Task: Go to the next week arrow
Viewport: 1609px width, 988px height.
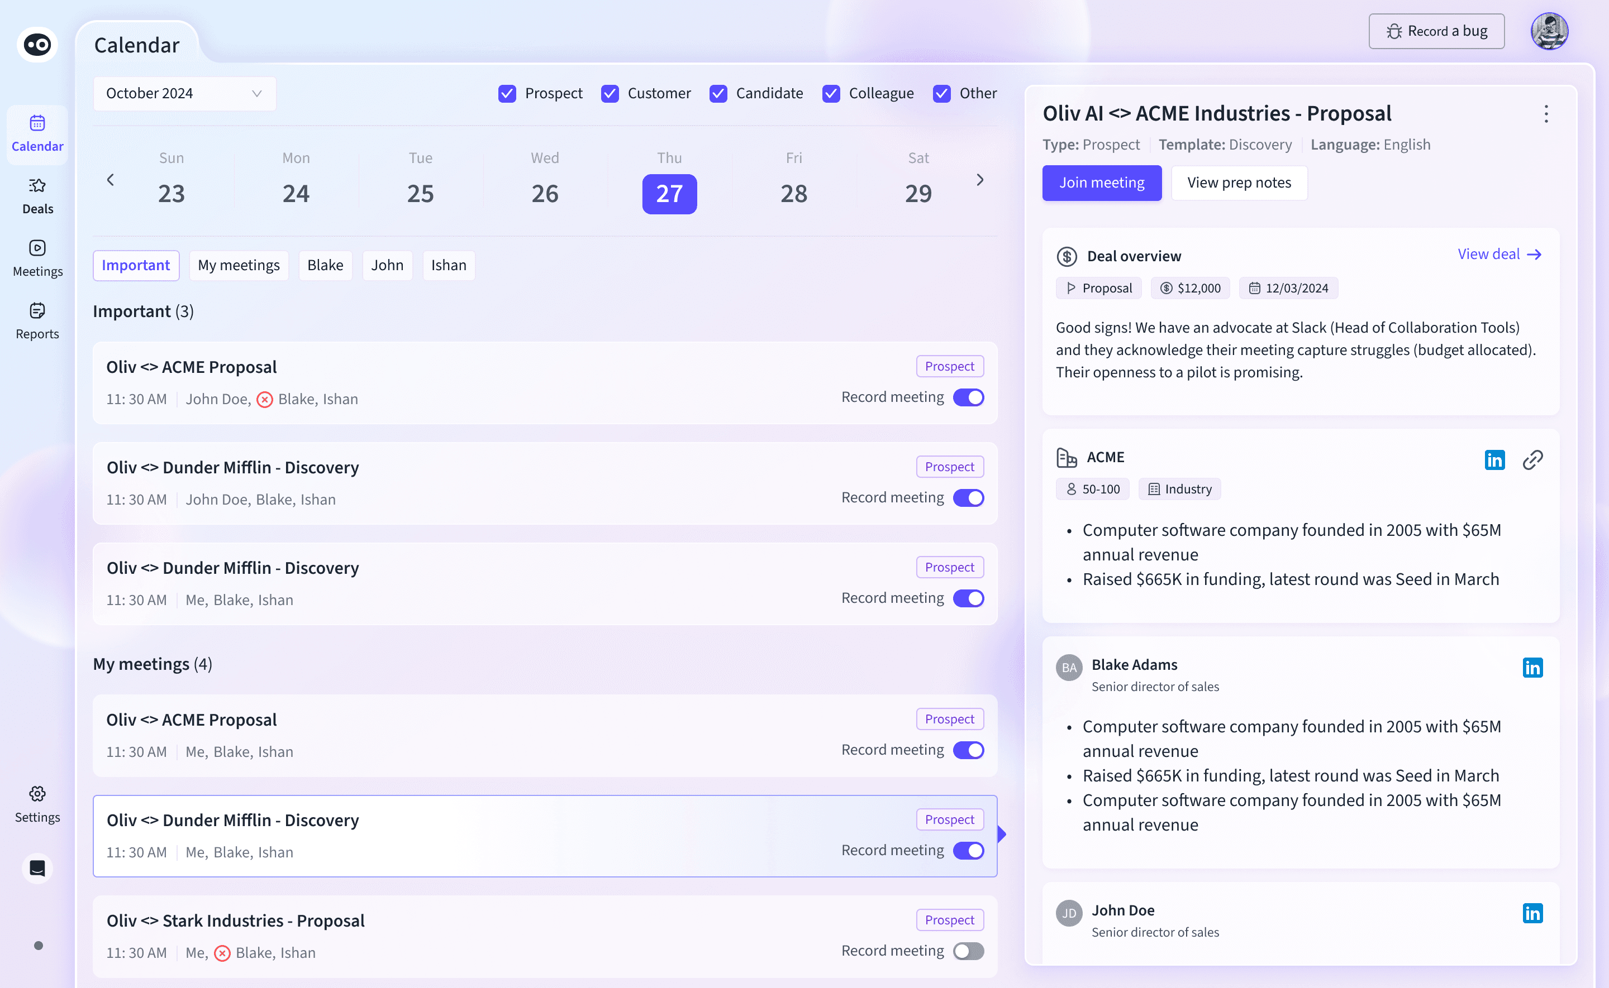Action: (979, 180)
